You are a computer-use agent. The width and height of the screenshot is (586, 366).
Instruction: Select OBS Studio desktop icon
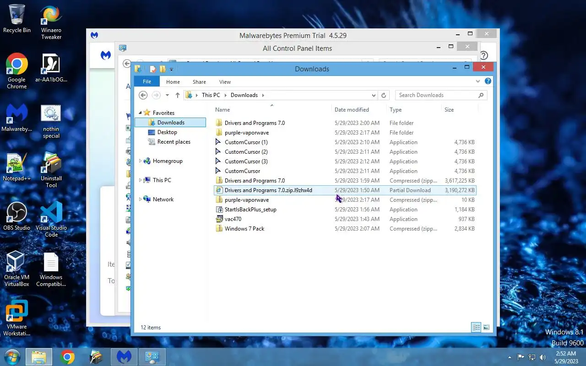[17, 217]
